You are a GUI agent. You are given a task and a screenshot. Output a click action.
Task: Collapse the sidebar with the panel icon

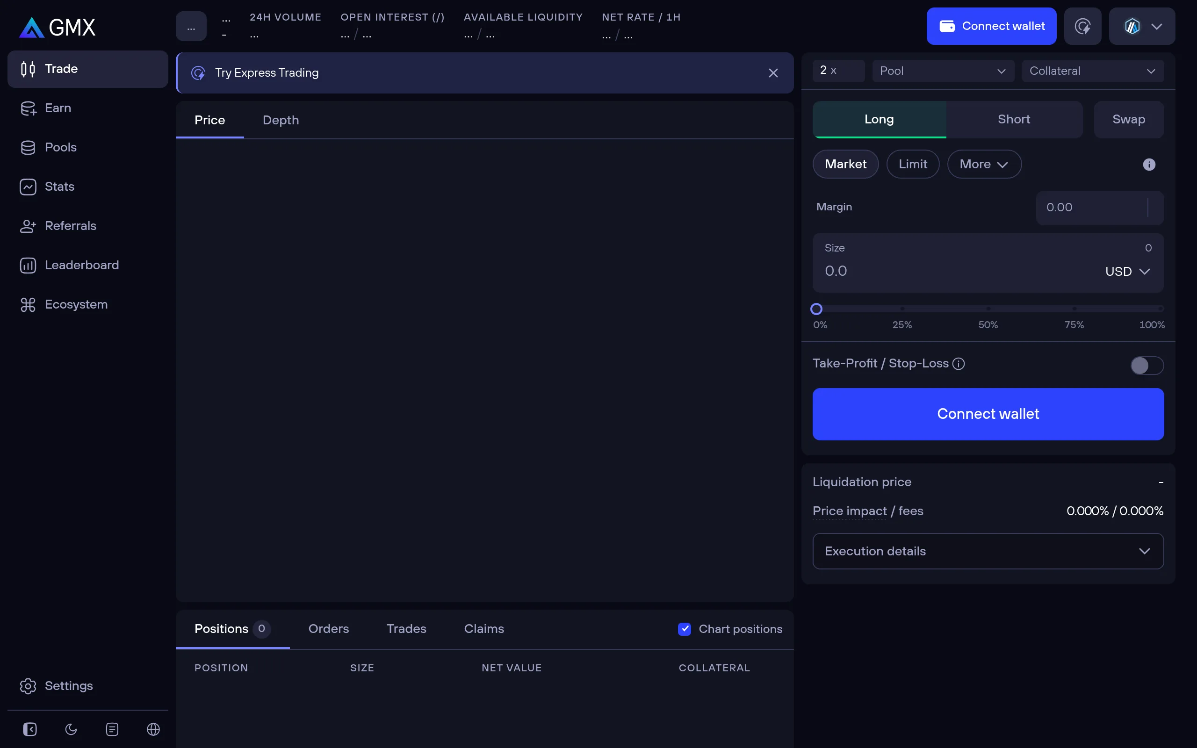(29, 729)
